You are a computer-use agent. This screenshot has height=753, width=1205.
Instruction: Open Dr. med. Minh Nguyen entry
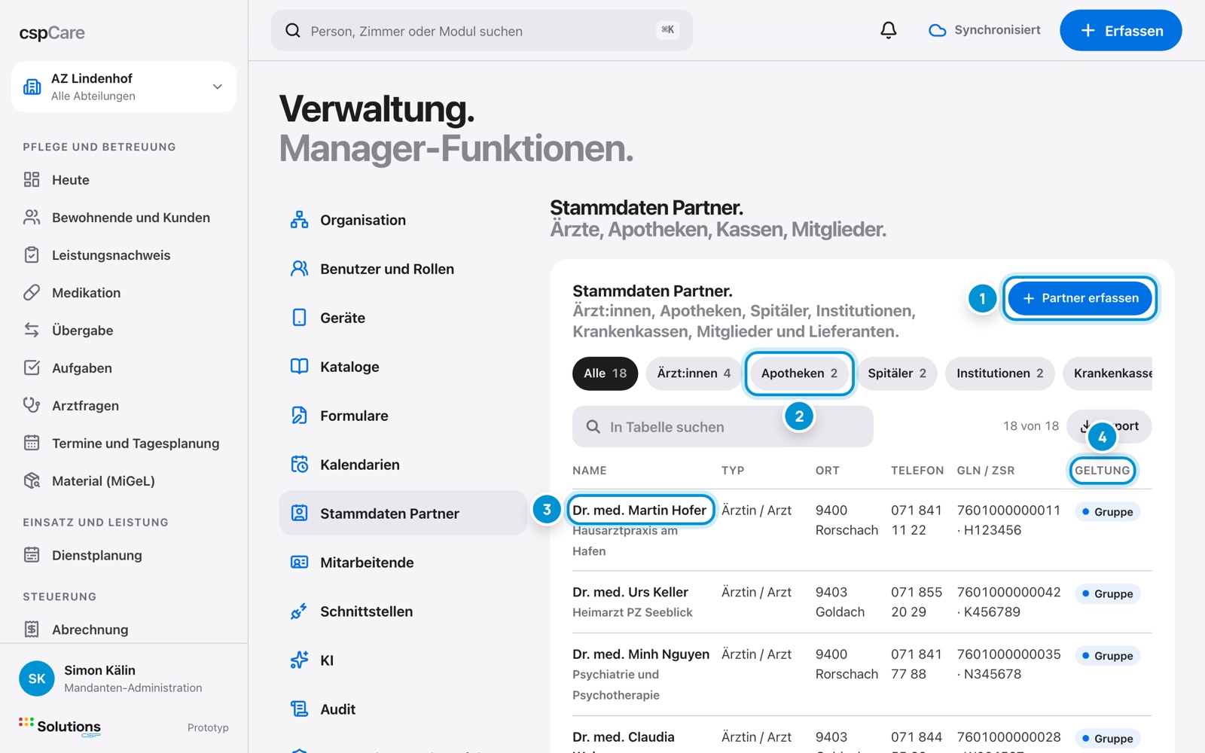(641, 654)
